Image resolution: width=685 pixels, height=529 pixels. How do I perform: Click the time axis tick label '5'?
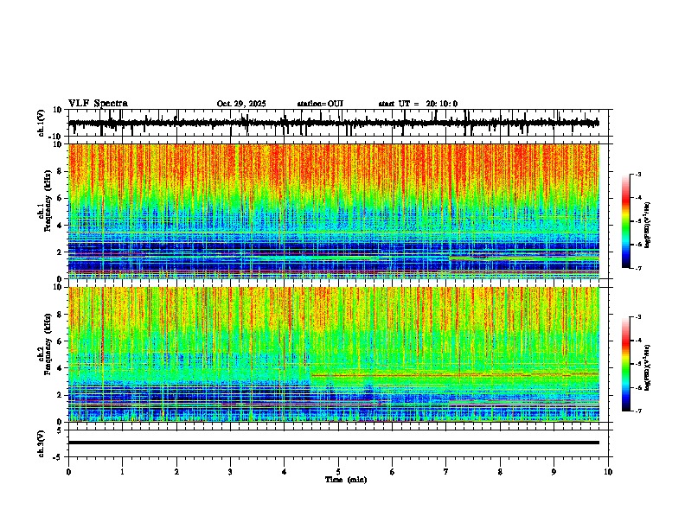click(338, 472)
